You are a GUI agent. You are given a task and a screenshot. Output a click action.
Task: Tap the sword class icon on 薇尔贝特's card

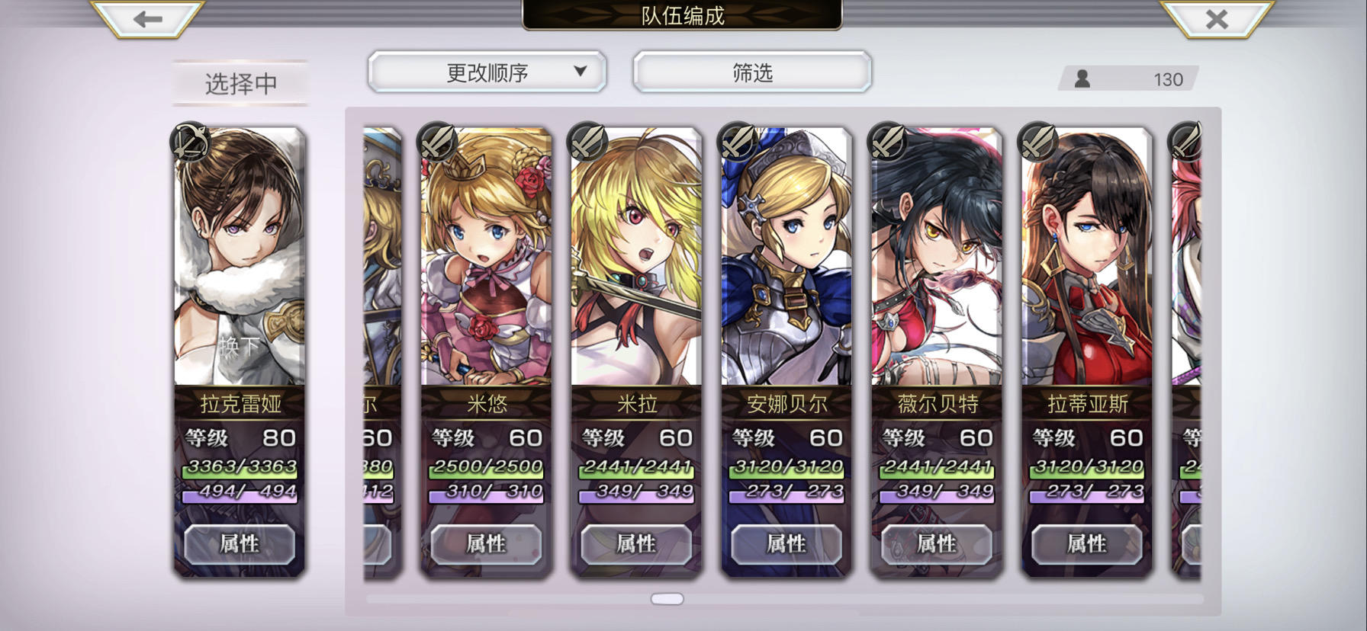888,141
